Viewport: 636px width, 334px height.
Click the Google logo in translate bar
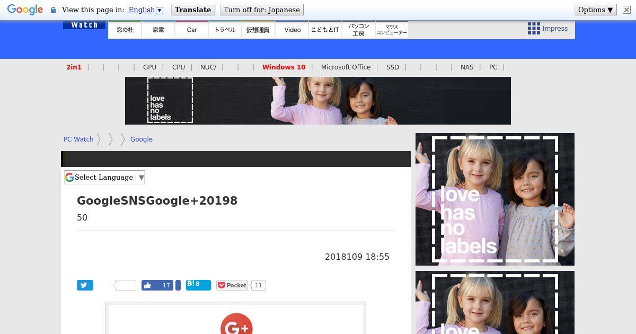coord(25,10)
